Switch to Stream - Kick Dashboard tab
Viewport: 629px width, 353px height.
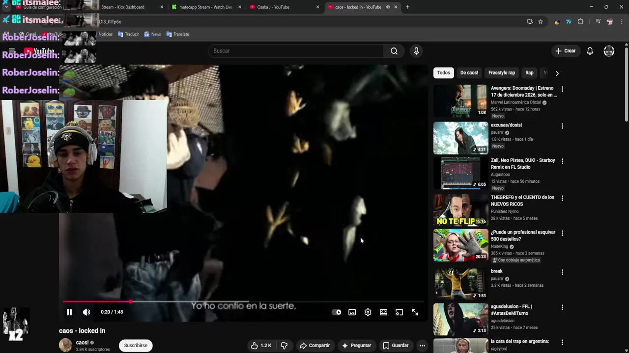(x=123, y=7)
